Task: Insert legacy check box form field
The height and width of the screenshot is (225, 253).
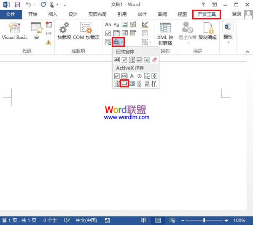Action: pyautogui.click(x=124, y=60)
